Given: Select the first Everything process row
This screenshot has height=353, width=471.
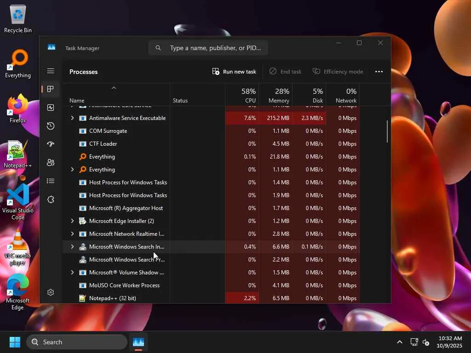Looking at the screenshot, I should pos(211,157).
